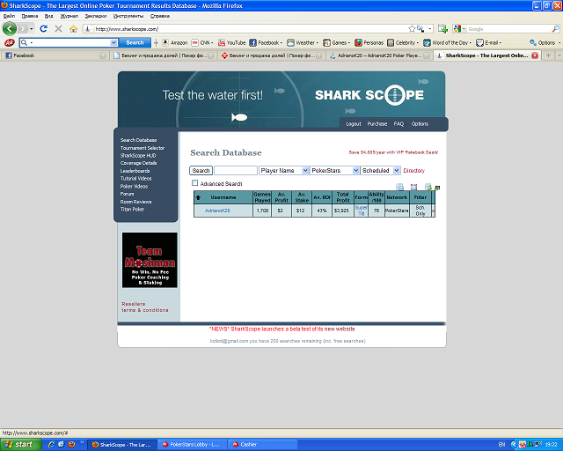This screenshot has height=451, width=563.
Task: Open the Games toolbar button
Action: [x=336, y=43]
